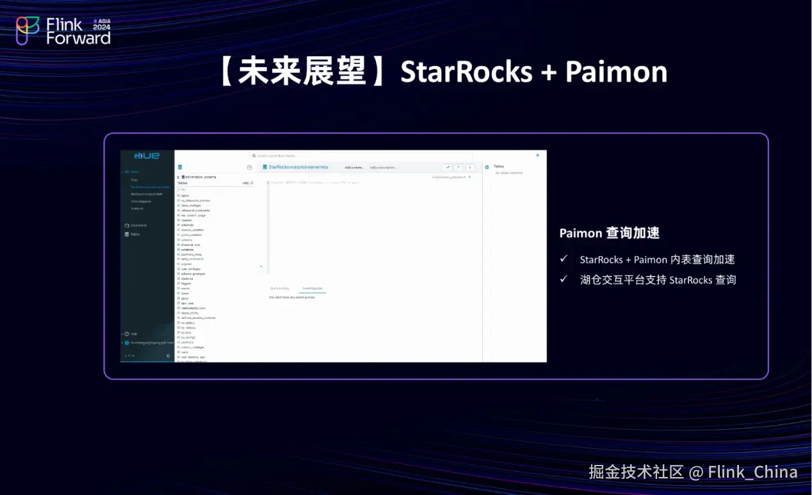The image size is (812, 495).
Task: Select the schemata table
Action: coord(187,225)
